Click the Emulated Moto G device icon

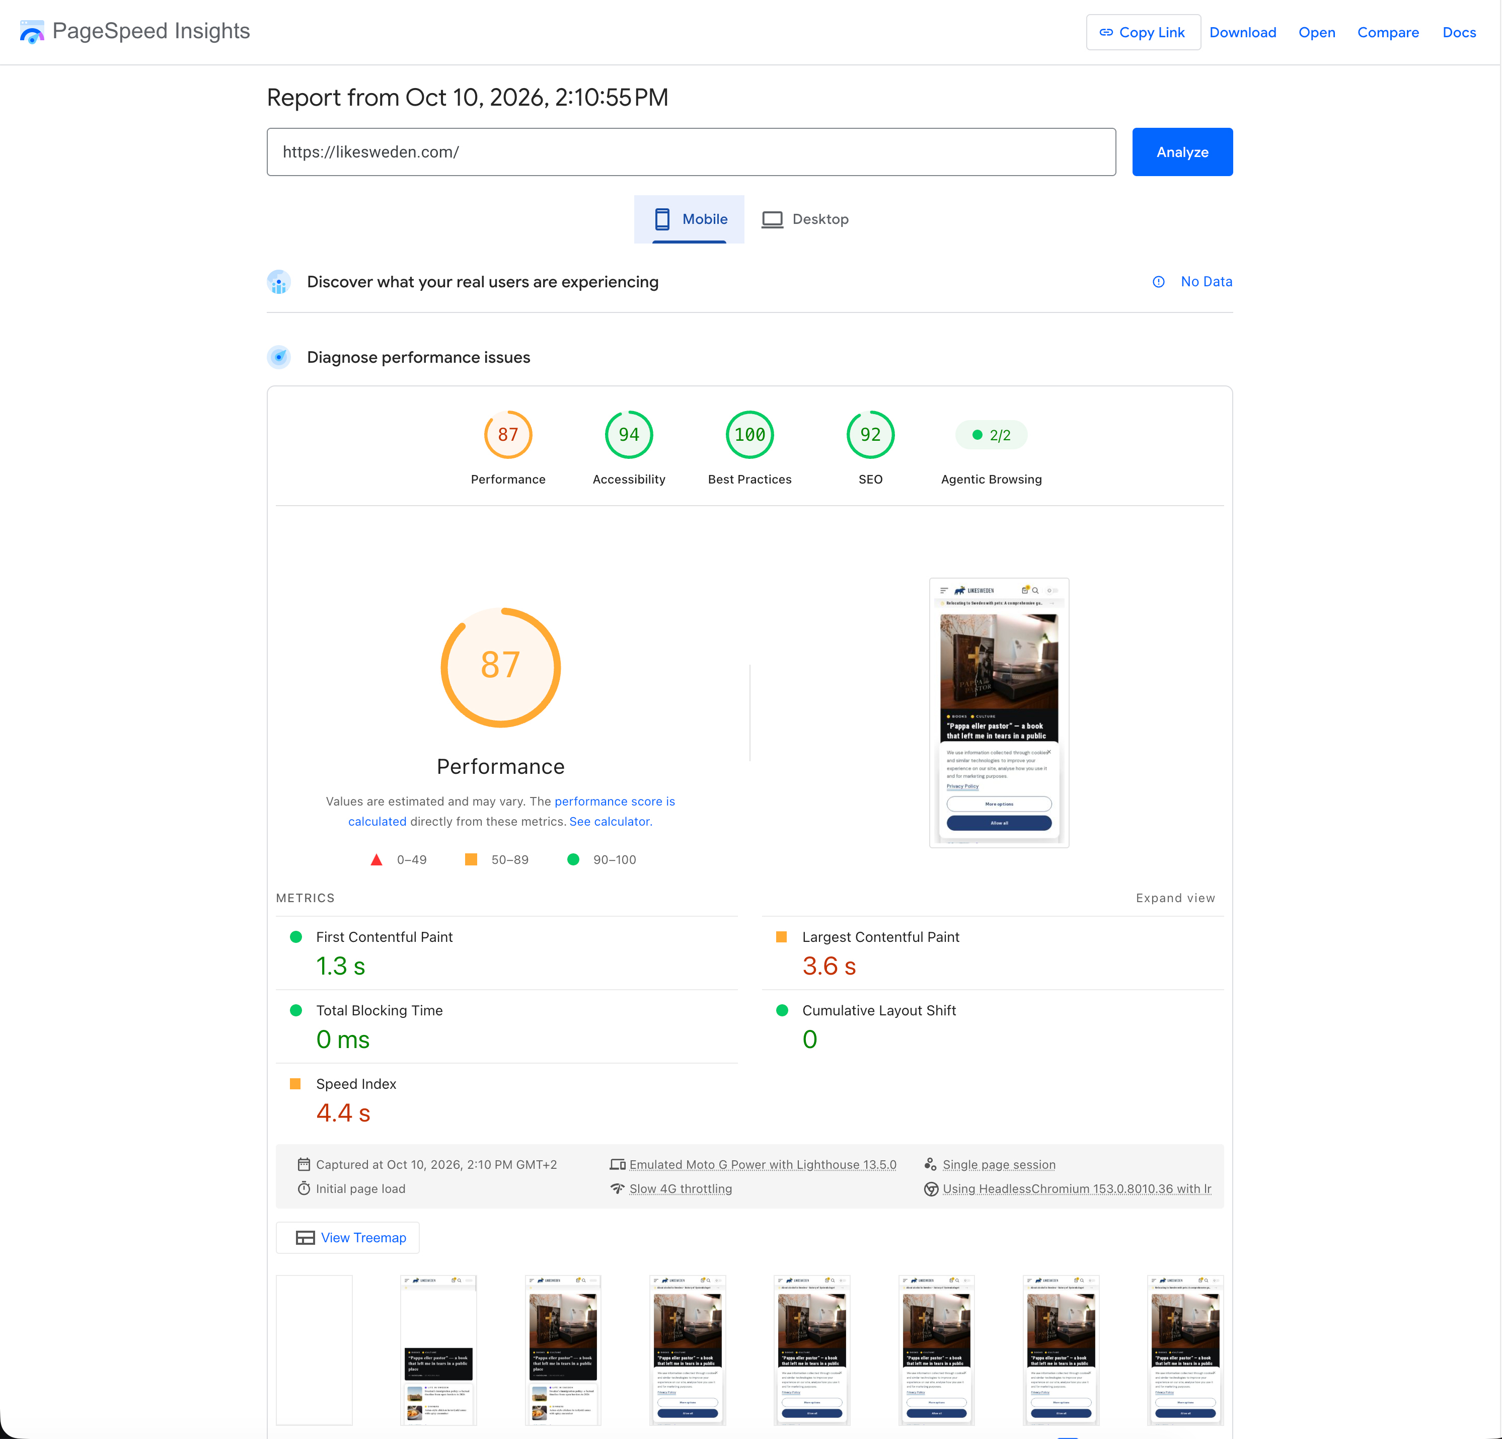coord(617,1164)
